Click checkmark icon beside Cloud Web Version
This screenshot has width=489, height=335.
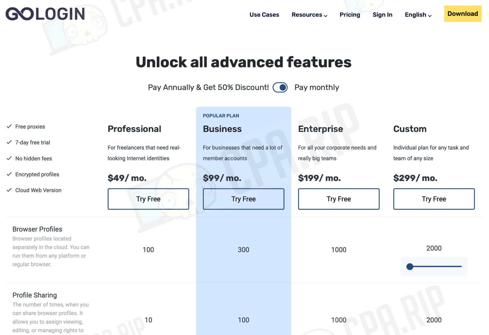[9, 190]
